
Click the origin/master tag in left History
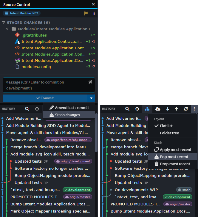coord(78,197)
